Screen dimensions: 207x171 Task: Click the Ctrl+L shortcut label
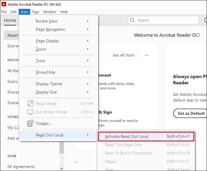87,112
